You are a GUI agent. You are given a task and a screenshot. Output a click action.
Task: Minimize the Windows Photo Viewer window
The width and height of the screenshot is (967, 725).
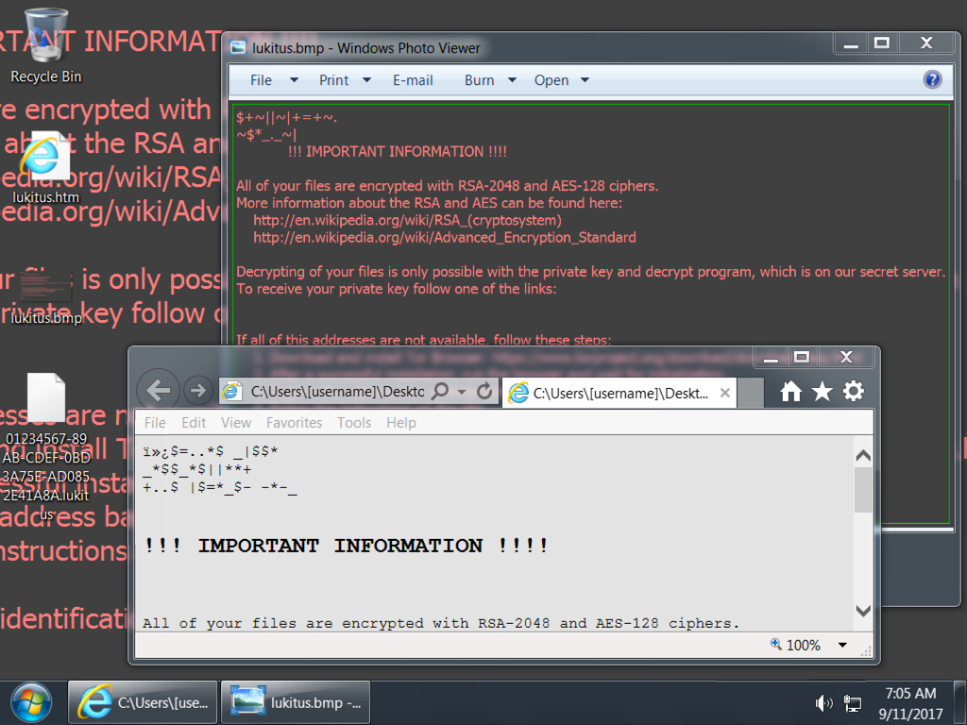pyautogui.click(x=851, y=43)
